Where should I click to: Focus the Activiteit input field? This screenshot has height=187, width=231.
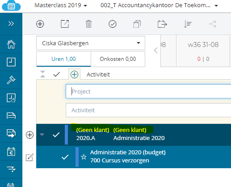tap(148, 110)
